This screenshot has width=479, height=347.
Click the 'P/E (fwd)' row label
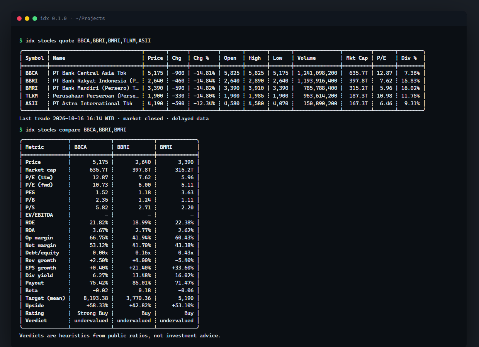(x=39, y=185)
